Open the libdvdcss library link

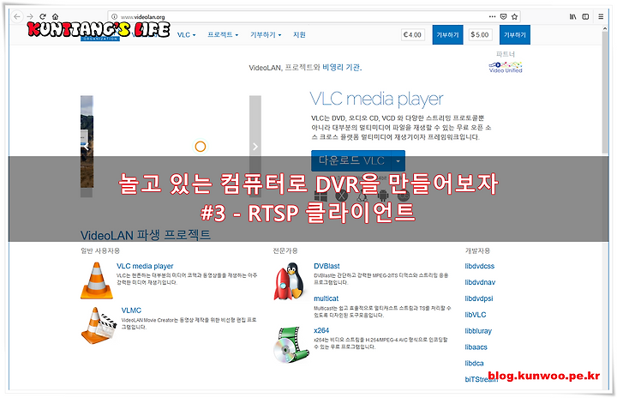(479, 266)
